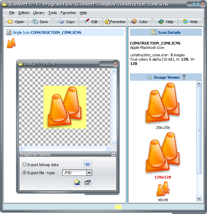Open the Help menu
This screenshot has height=214, width=207.
[83, 13]
